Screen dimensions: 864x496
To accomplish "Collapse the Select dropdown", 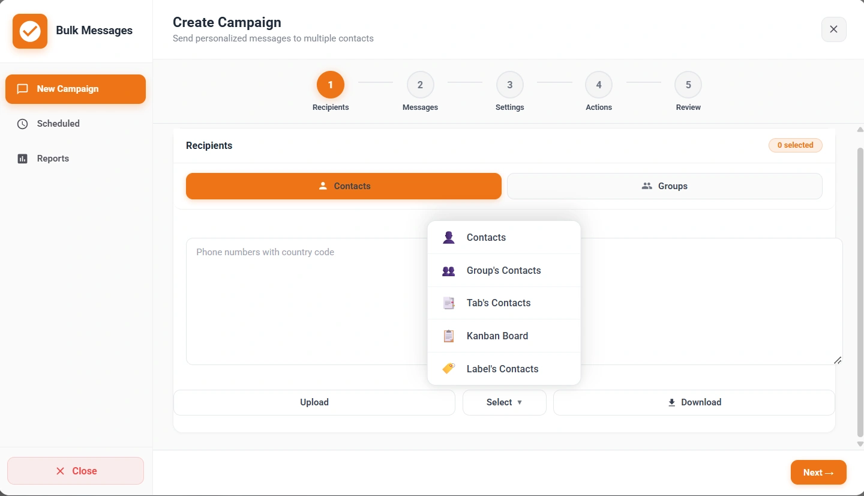I will click(505, 402).
